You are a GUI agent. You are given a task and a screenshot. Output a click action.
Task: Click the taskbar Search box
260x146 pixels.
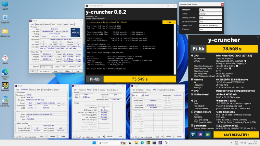pyautogui.click(x=112, y=143)
